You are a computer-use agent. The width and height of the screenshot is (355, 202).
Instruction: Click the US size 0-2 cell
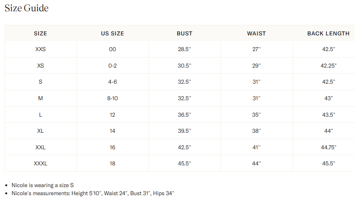(x=112, y=66)
